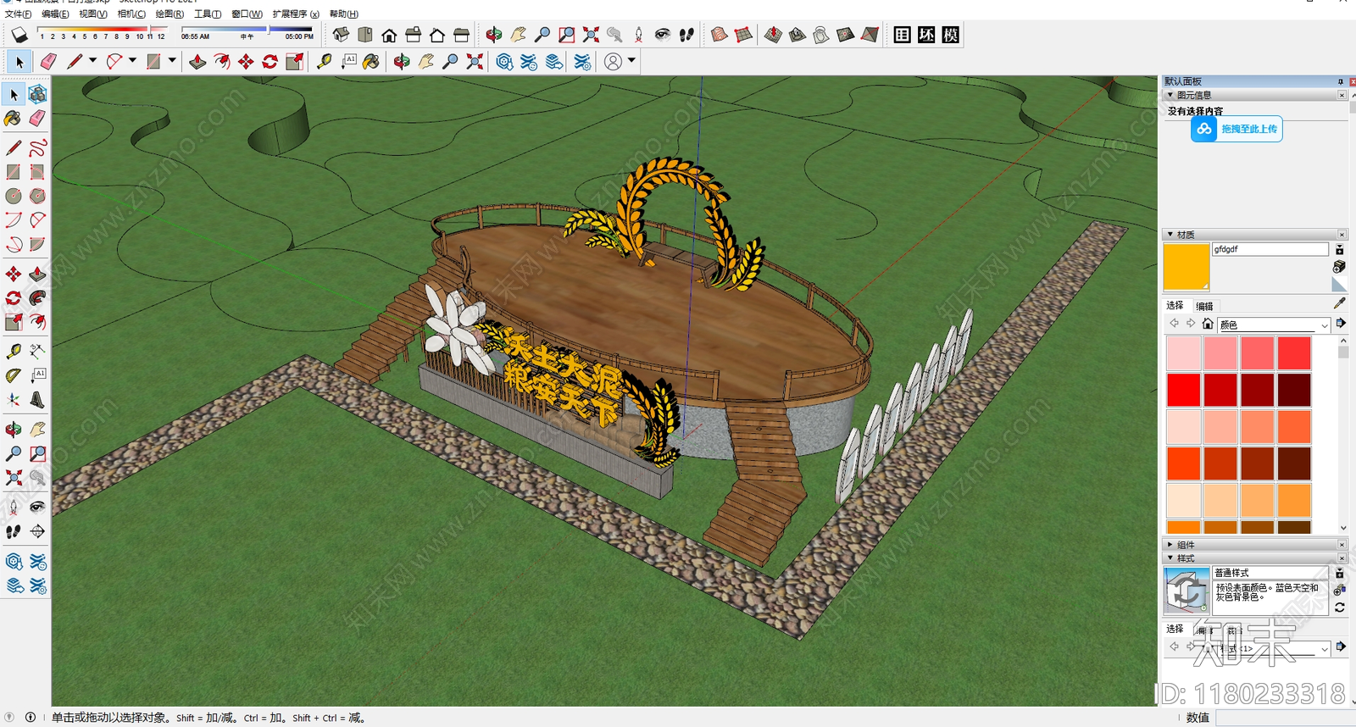Select the Move tool in top toolbar

[246, 61]
